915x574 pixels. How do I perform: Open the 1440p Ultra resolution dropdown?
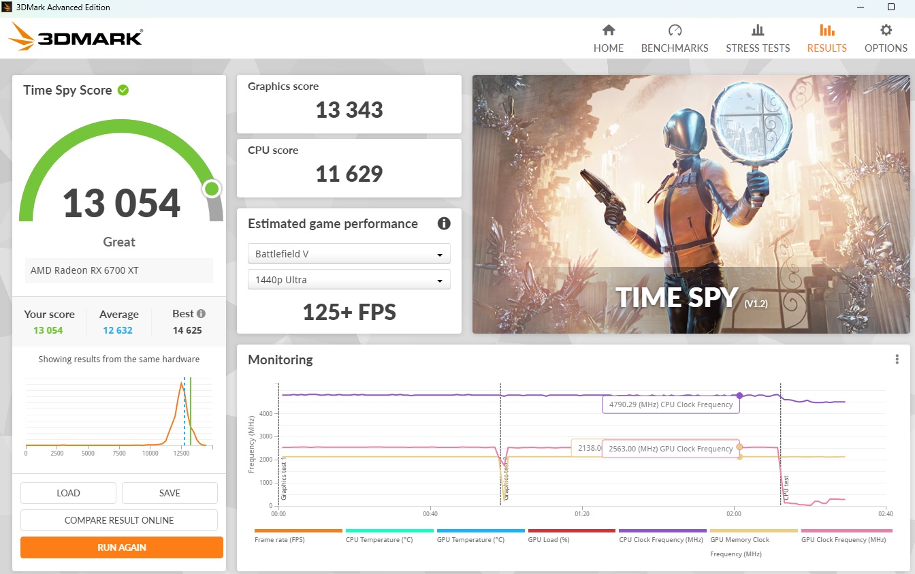(349, 279)
